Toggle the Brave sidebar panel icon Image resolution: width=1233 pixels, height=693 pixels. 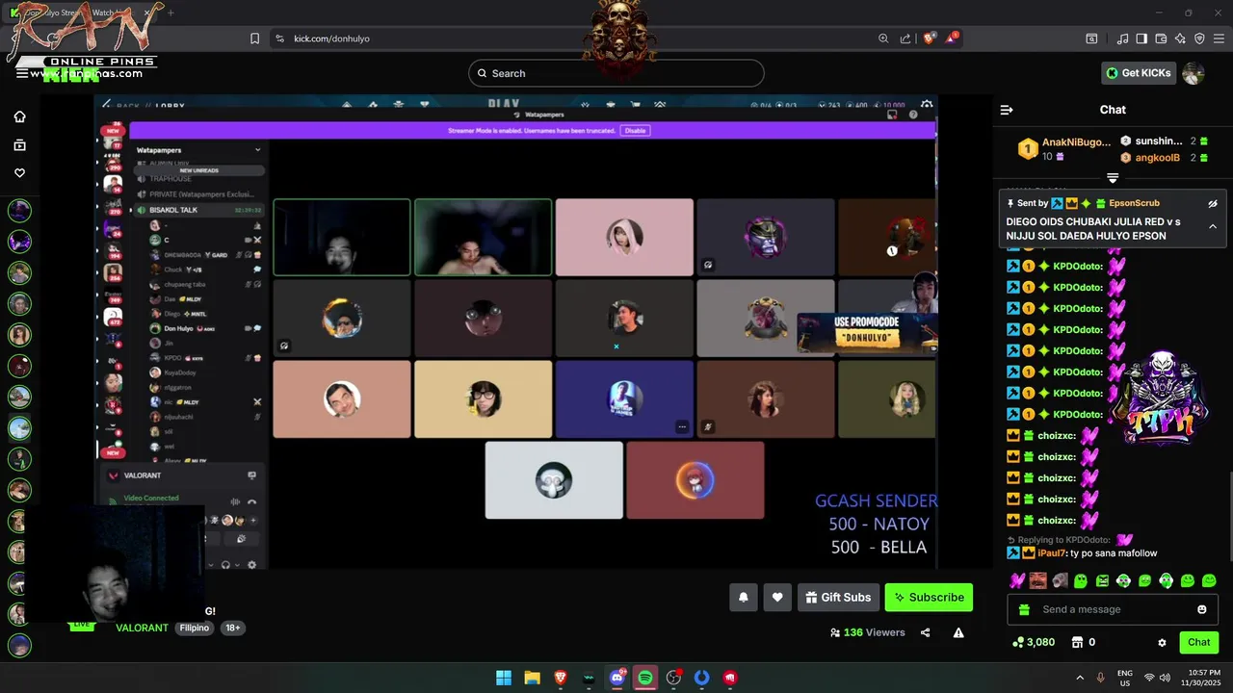pos(1141,38)
